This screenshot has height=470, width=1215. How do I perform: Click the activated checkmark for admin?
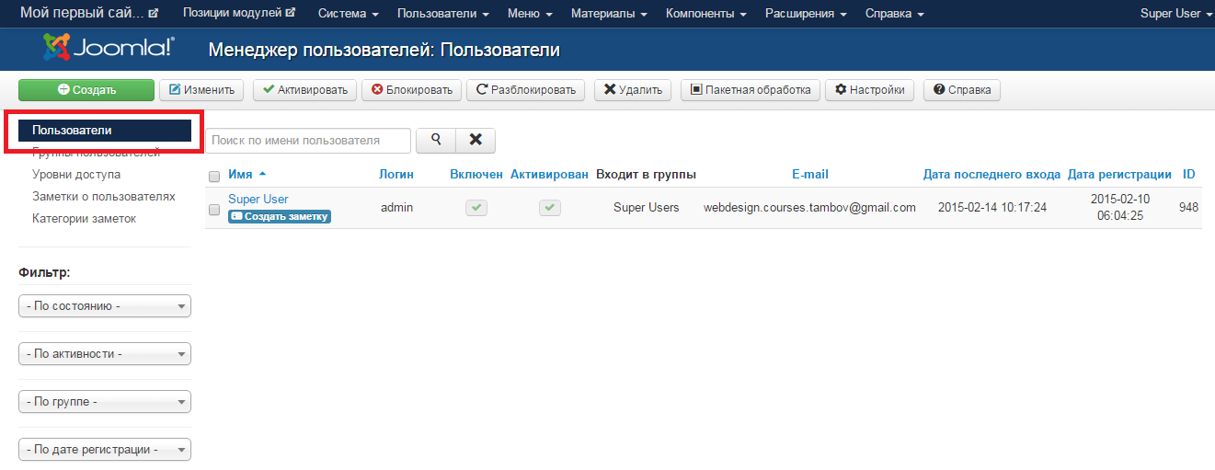(x=549, y=208)
